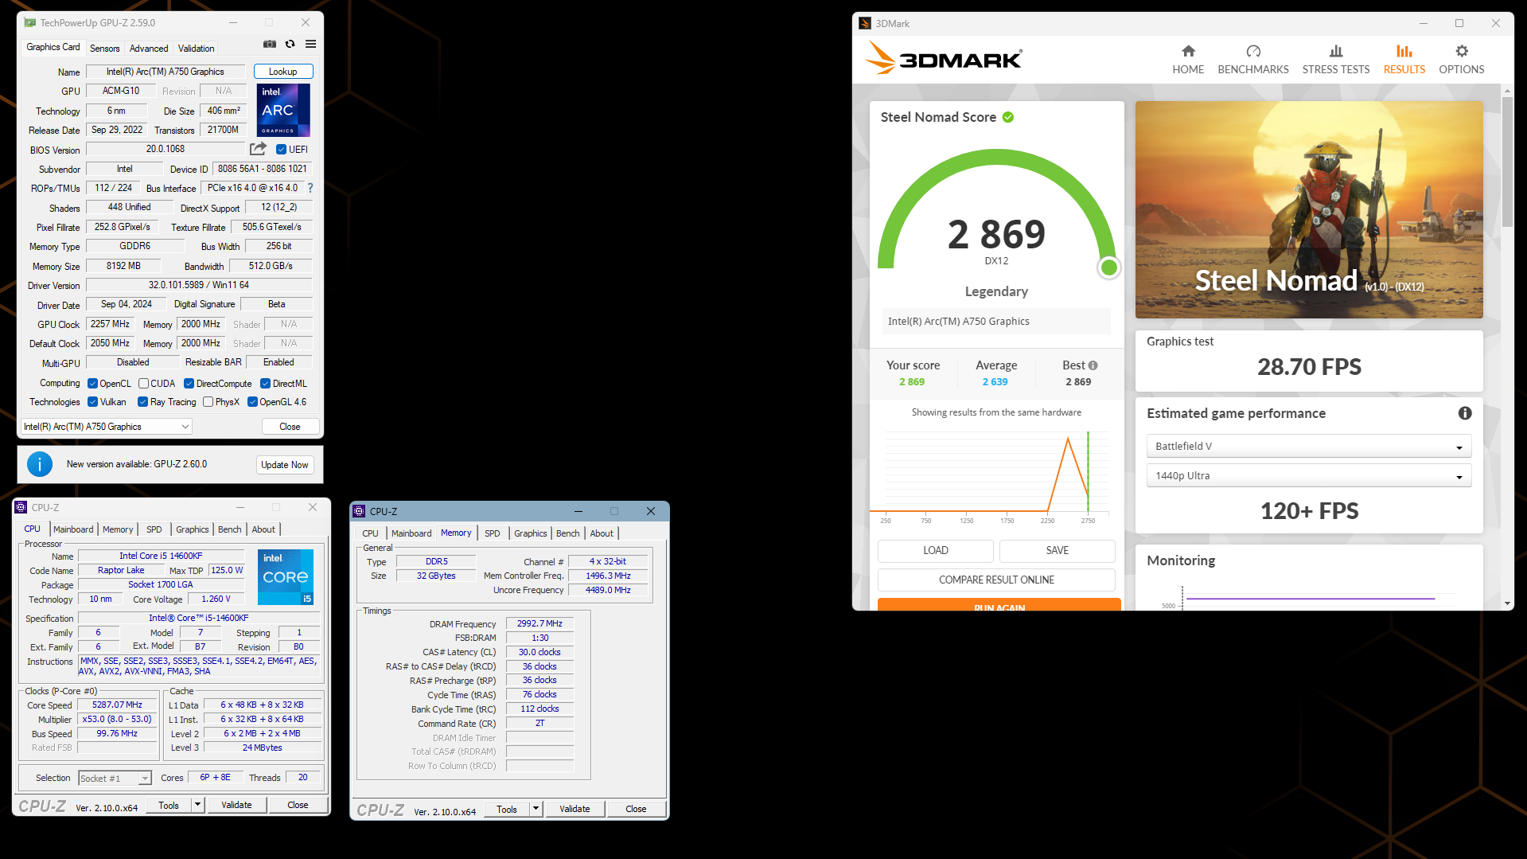The image size is (1527, 859).
Task: Click the 3DMark title bar app icon
Action: point(865,23)
